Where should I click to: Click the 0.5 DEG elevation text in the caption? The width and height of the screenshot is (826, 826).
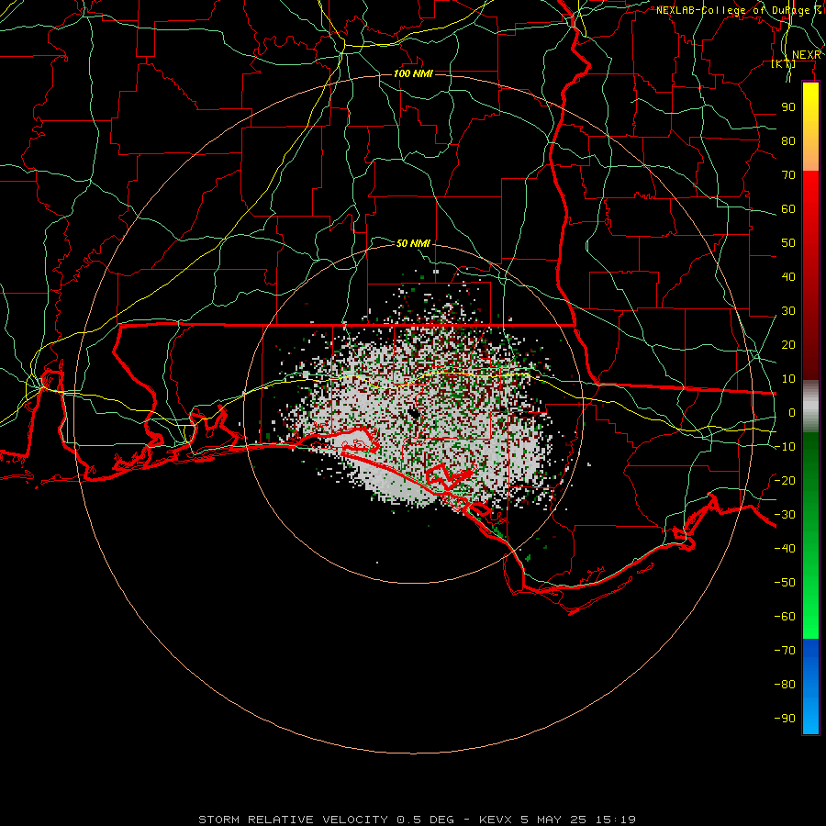(x=425, y=820)
